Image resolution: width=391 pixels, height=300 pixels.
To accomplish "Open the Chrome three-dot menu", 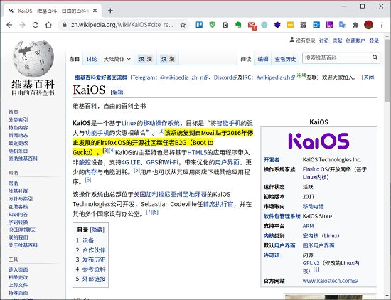I will coord(382,25).
